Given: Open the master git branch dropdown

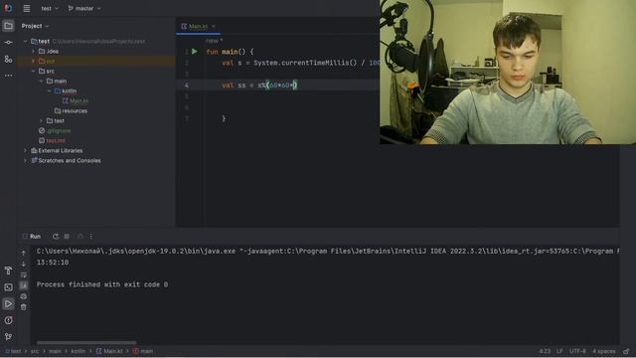Looking at the screenshot, I should pos(84,8).
